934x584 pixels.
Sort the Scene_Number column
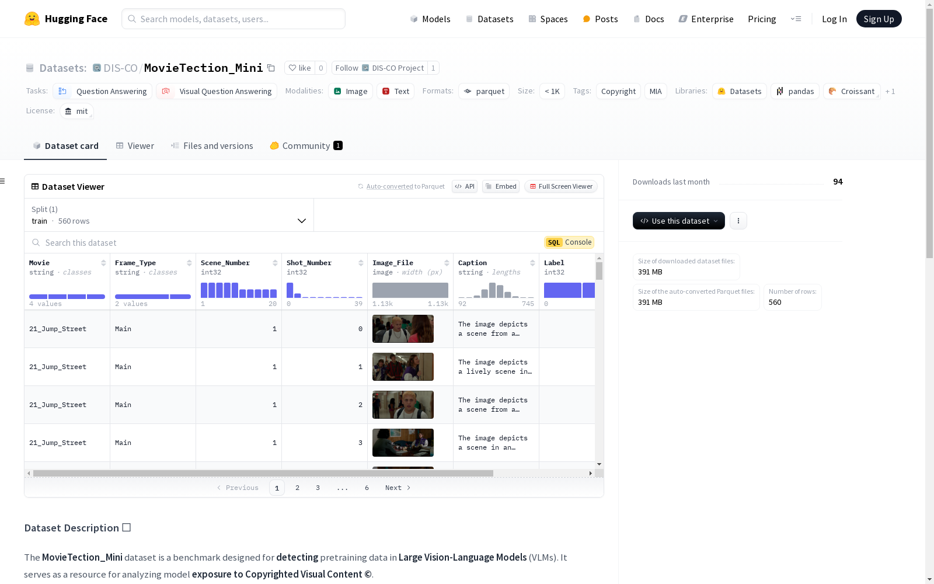(x=275, y=263)
